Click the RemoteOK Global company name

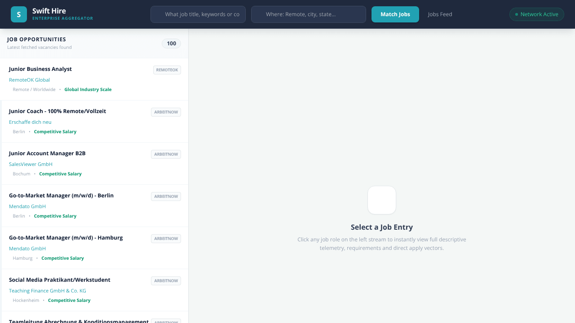pyautogui.click(x=29, y=80)
